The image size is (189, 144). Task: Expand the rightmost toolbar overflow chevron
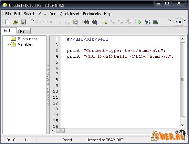(185, 21)
